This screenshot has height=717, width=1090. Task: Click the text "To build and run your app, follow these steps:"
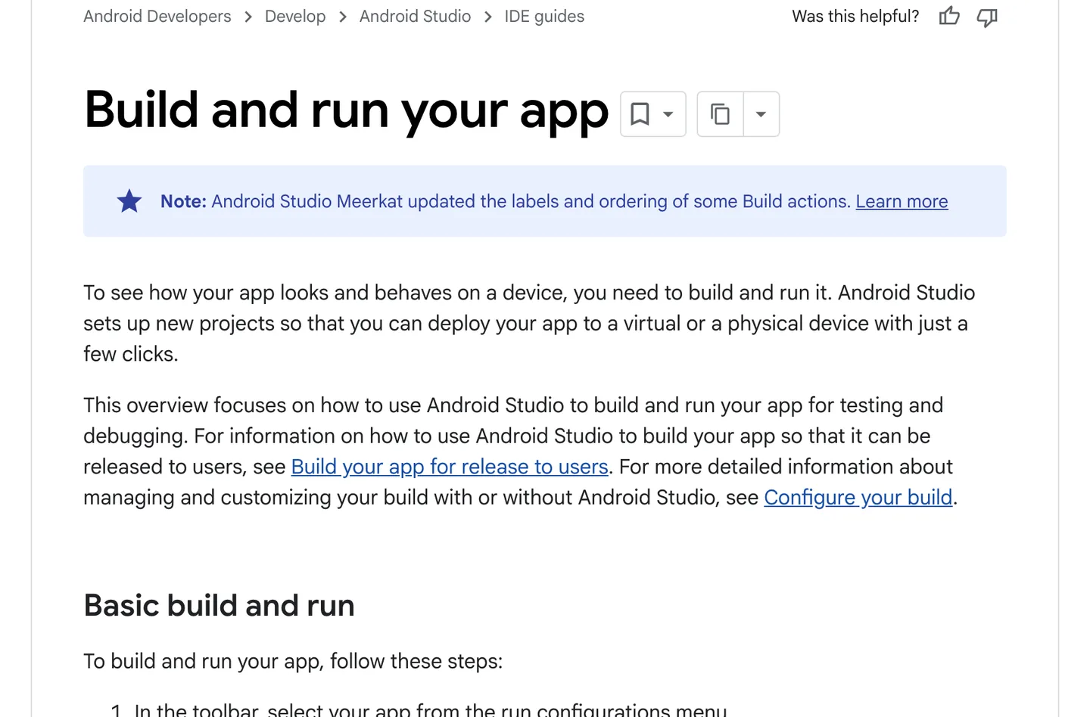coord(293,661)
